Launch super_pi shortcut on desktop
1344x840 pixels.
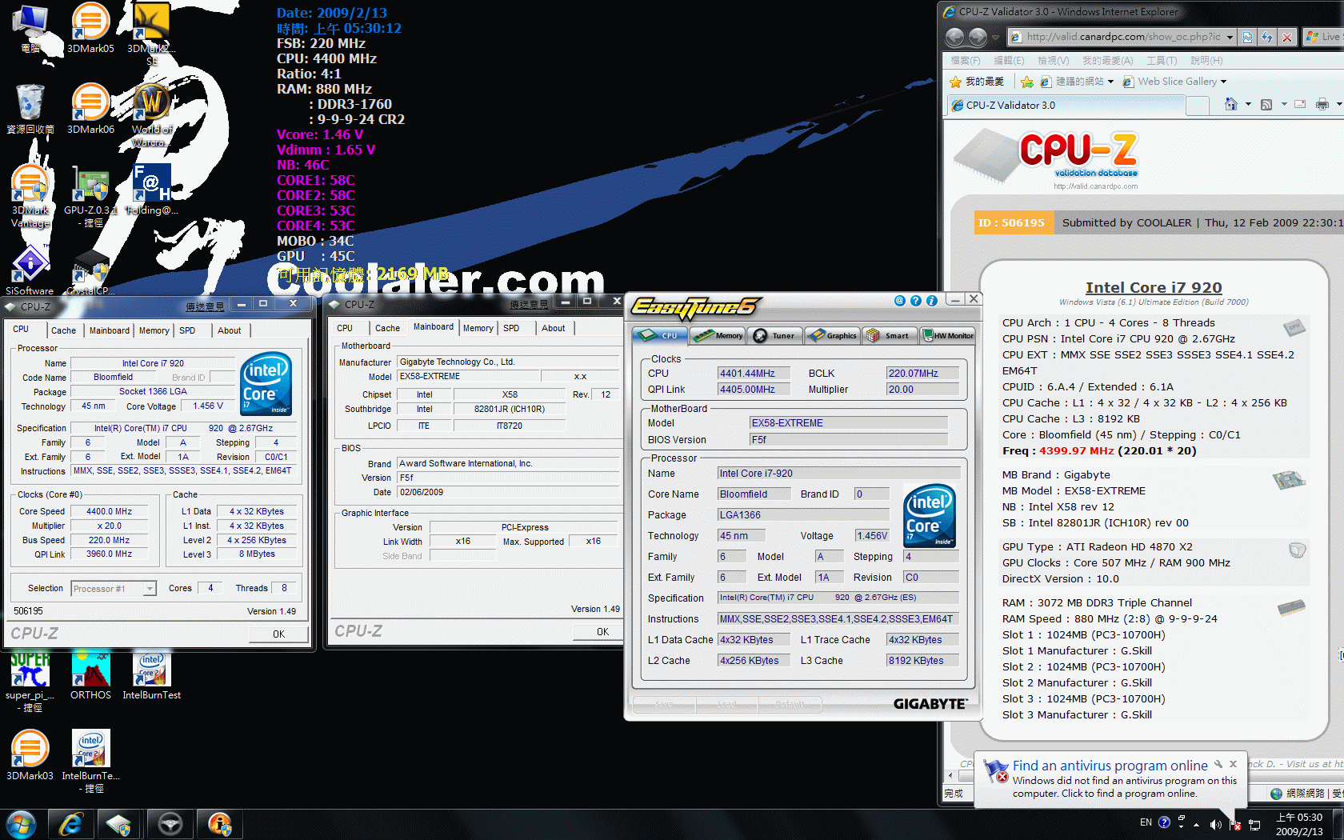pyautogui.click(x=30, y=682)
